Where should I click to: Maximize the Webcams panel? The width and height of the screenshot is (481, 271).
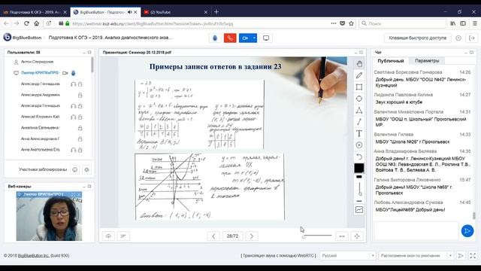(x=89, y=186)
